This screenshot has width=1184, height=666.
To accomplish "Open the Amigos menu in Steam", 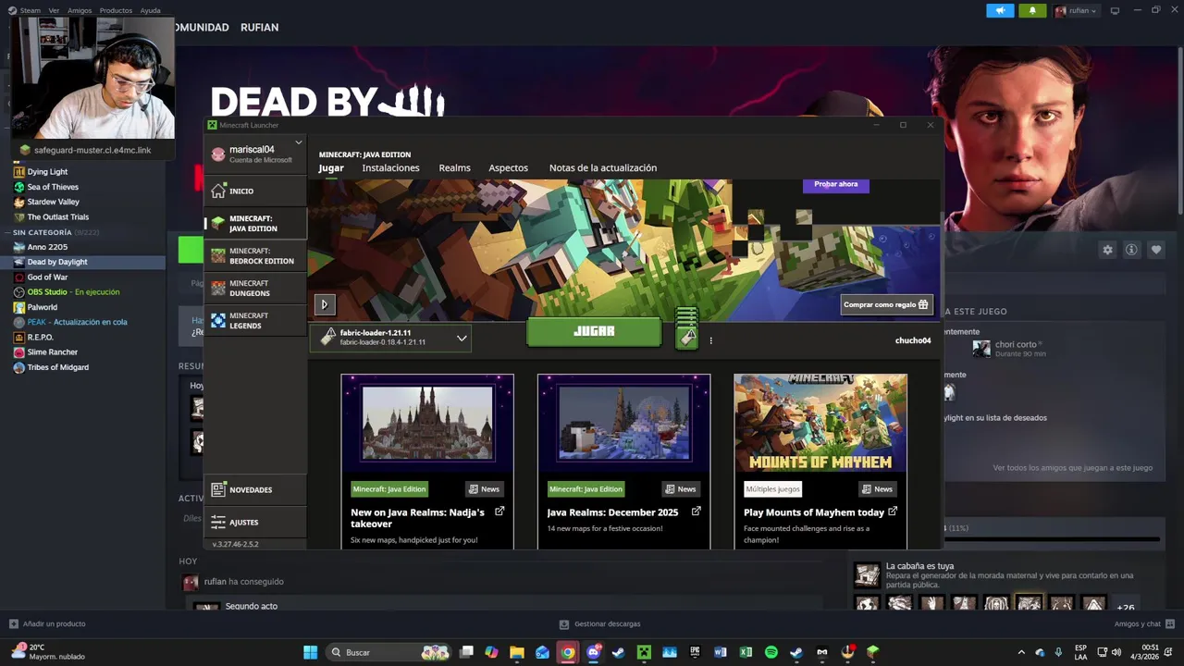I will coord(80,10).
